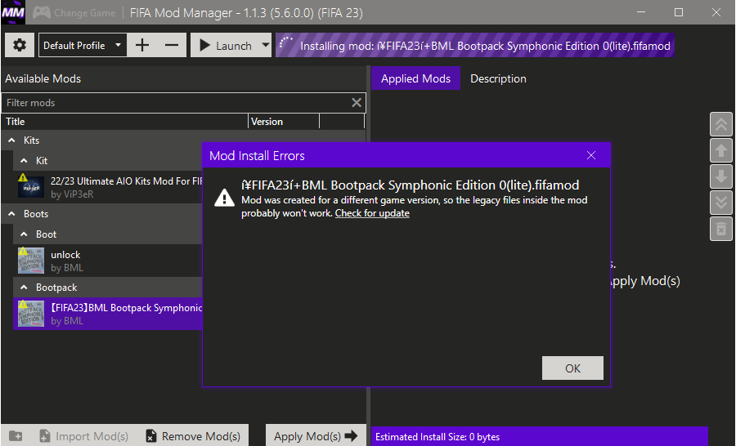Screen dimensions: 736x446
Task: Click Change Game controller icon
Action: pos(42,13)
